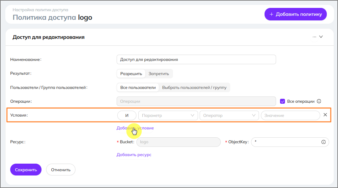Click the Добавить условие link

click(135, 128)
